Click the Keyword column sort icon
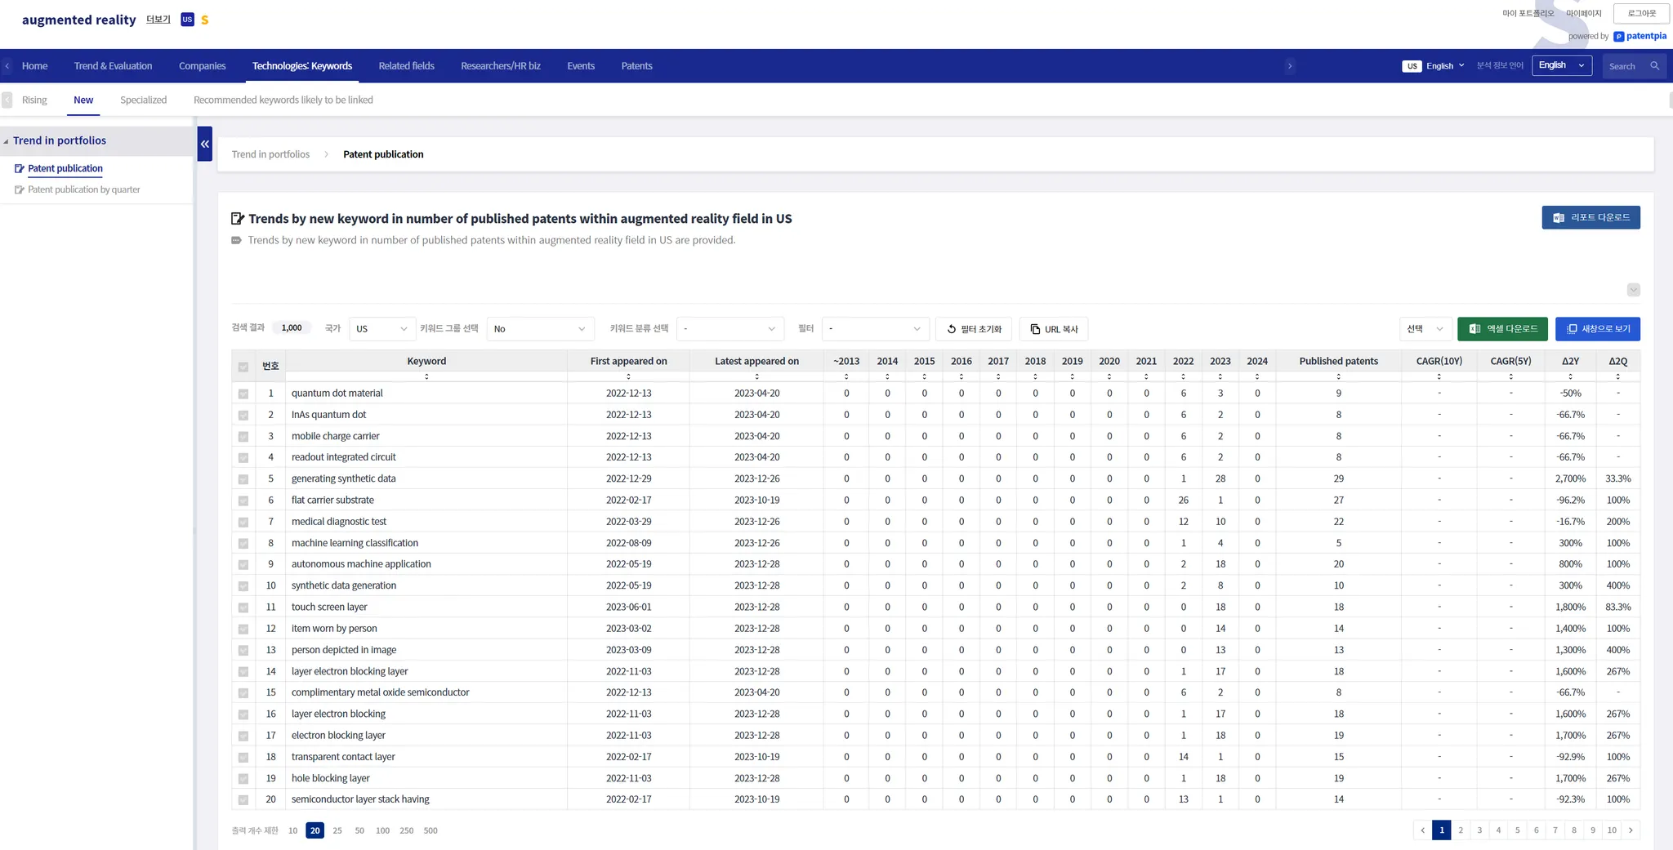The height and width of the screenshot is (850, 1673). [x=426, y=376]
